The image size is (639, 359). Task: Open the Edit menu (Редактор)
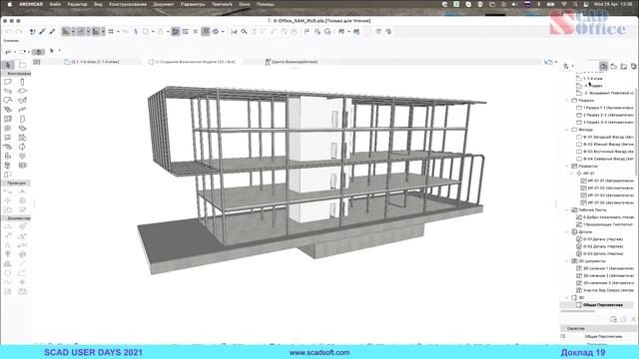77,4
